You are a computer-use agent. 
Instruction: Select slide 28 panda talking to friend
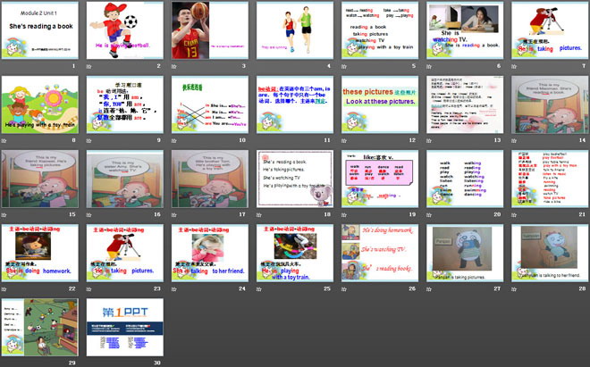click(x=550, y=253)
